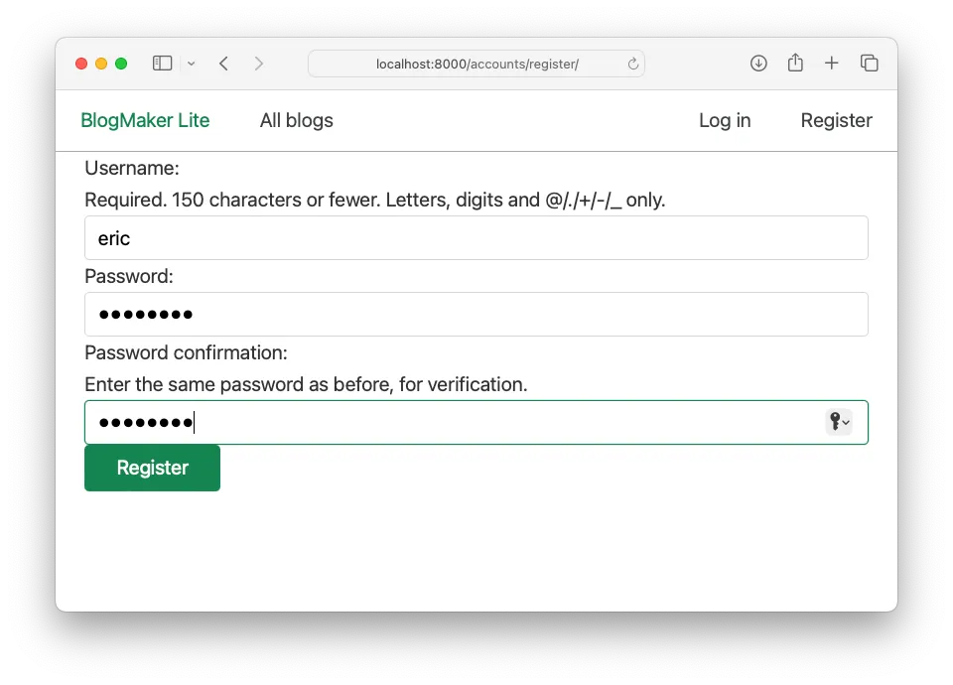This screenshot has height=685, width=953.
Task: Open a new tab with plus icon
Action: tap(832, 64)
